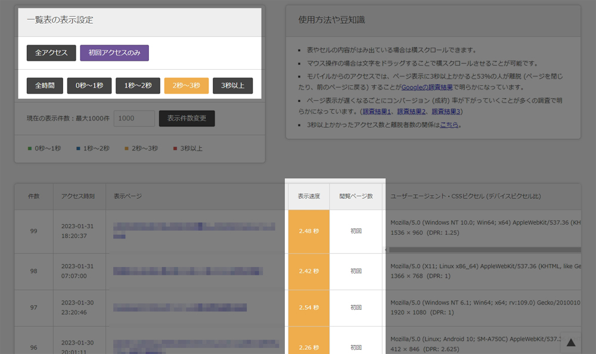This screenshot has height=354, width=596.
Task: Click the Windows NT 6.1 Gecko user agent string
Action: (x=485, y=303)
